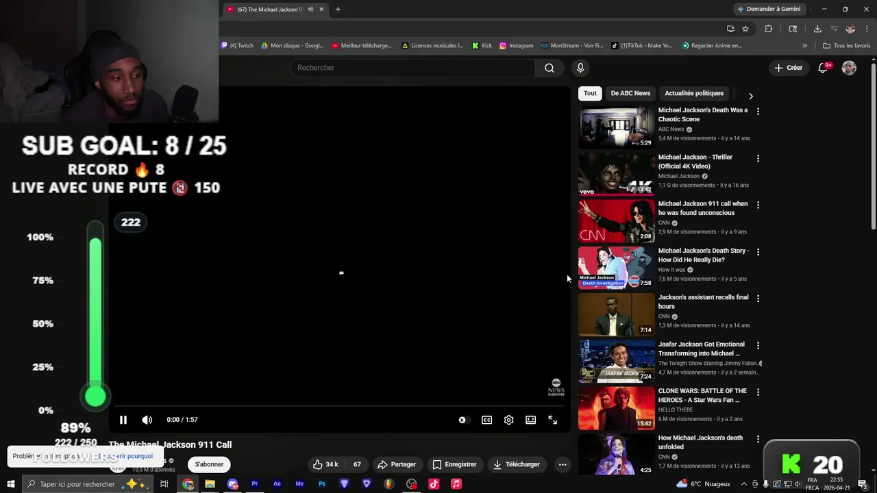Open more video actions ellipsis menu
877x493 pixels.
[x=563, y=464]
